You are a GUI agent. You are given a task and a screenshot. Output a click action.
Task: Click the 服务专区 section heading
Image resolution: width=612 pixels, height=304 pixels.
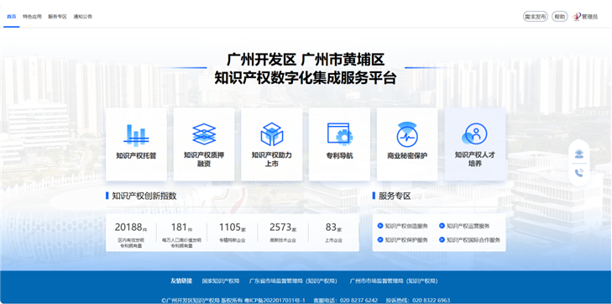(x=395, y=196)
